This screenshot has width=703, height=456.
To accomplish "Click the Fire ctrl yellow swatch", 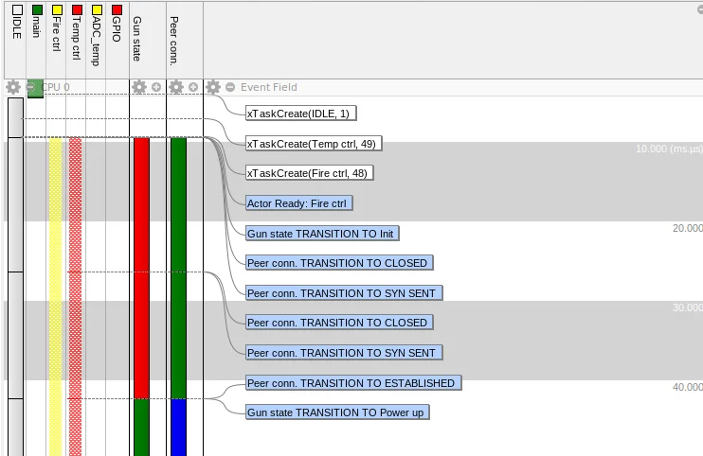I will [x=57, y=10].
